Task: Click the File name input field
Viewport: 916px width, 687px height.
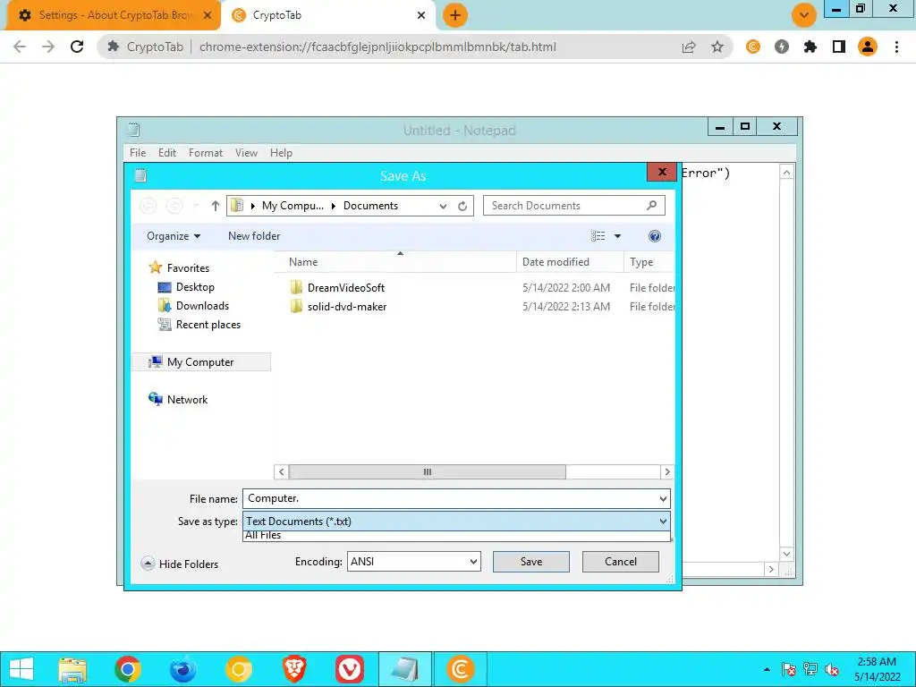Action: [450, 499]
